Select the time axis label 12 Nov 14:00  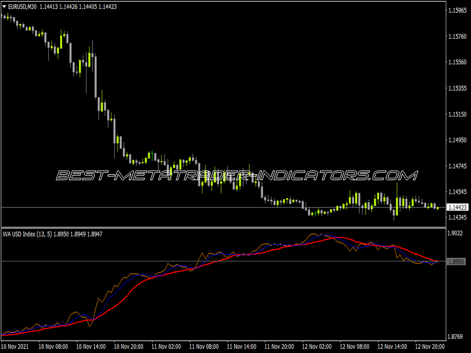pyautogui.click(x=392, y=347)
